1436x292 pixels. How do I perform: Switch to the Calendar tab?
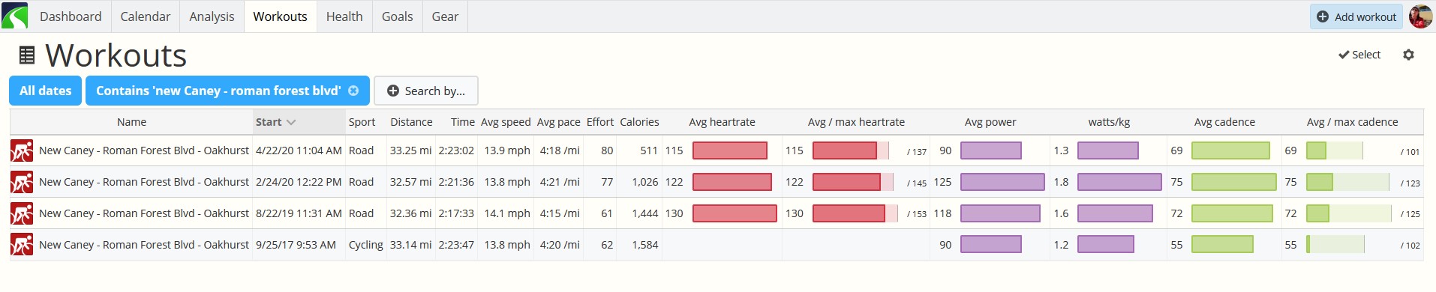[x=146, y=16]
